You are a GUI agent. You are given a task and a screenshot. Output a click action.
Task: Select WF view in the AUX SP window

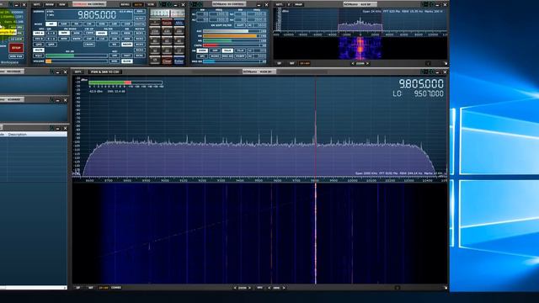pos(292,64)
